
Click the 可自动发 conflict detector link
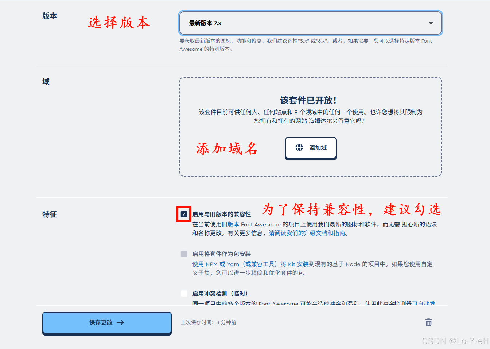pyautogui.click(x=423, y=303)
